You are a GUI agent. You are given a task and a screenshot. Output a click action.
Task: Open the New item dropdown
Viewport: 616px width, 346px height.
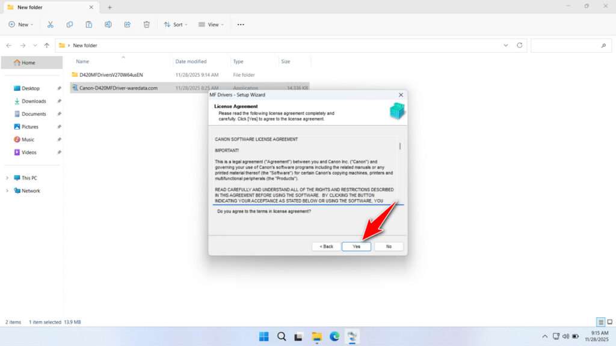pyautogui.click(x=21, y=24)
